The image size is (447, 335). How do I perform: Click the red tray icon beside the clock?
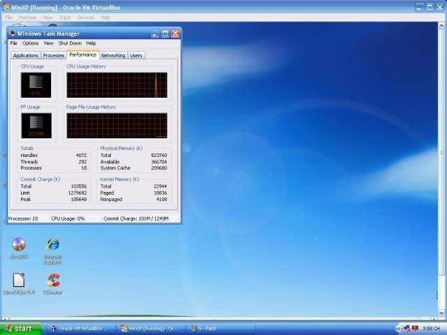pos(415,328)
